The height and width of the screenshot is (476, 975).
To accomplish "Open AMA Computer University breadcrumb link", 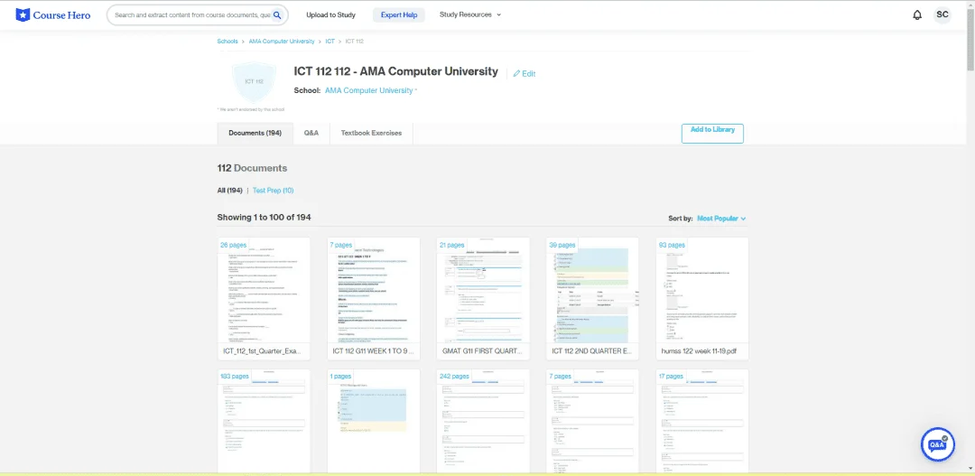I will tap(282, 41).
